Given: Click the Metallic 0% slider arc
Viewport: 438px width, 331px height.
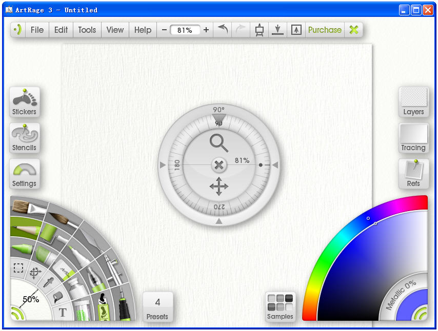Looking at the screenshot, I should (x=402, y=295).
